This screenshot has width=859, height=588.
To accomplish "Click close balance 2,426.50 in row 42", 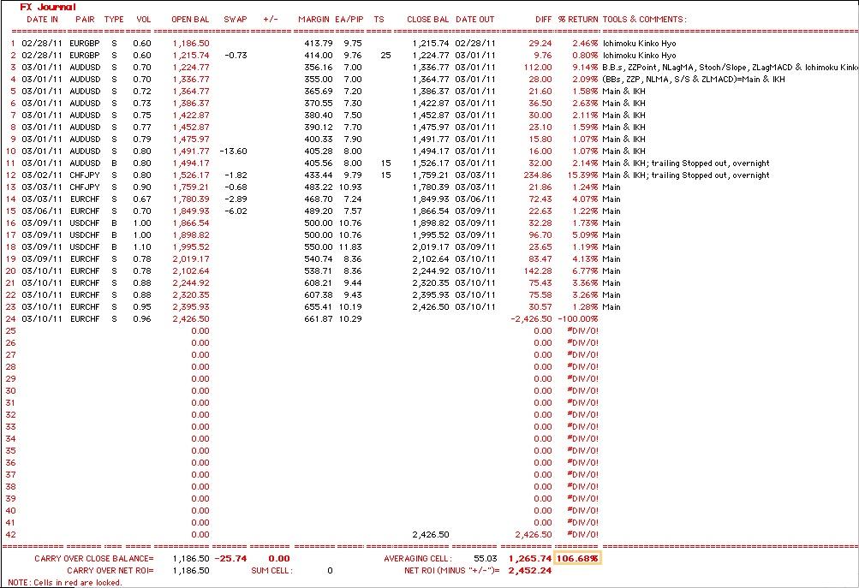I will (x=431, y=535).
